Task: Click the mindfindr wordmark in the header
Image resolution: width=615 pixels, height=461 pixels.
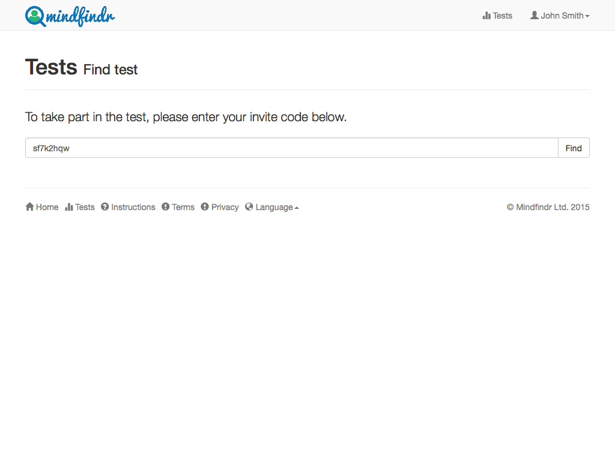Action: (x=80, y=16)
